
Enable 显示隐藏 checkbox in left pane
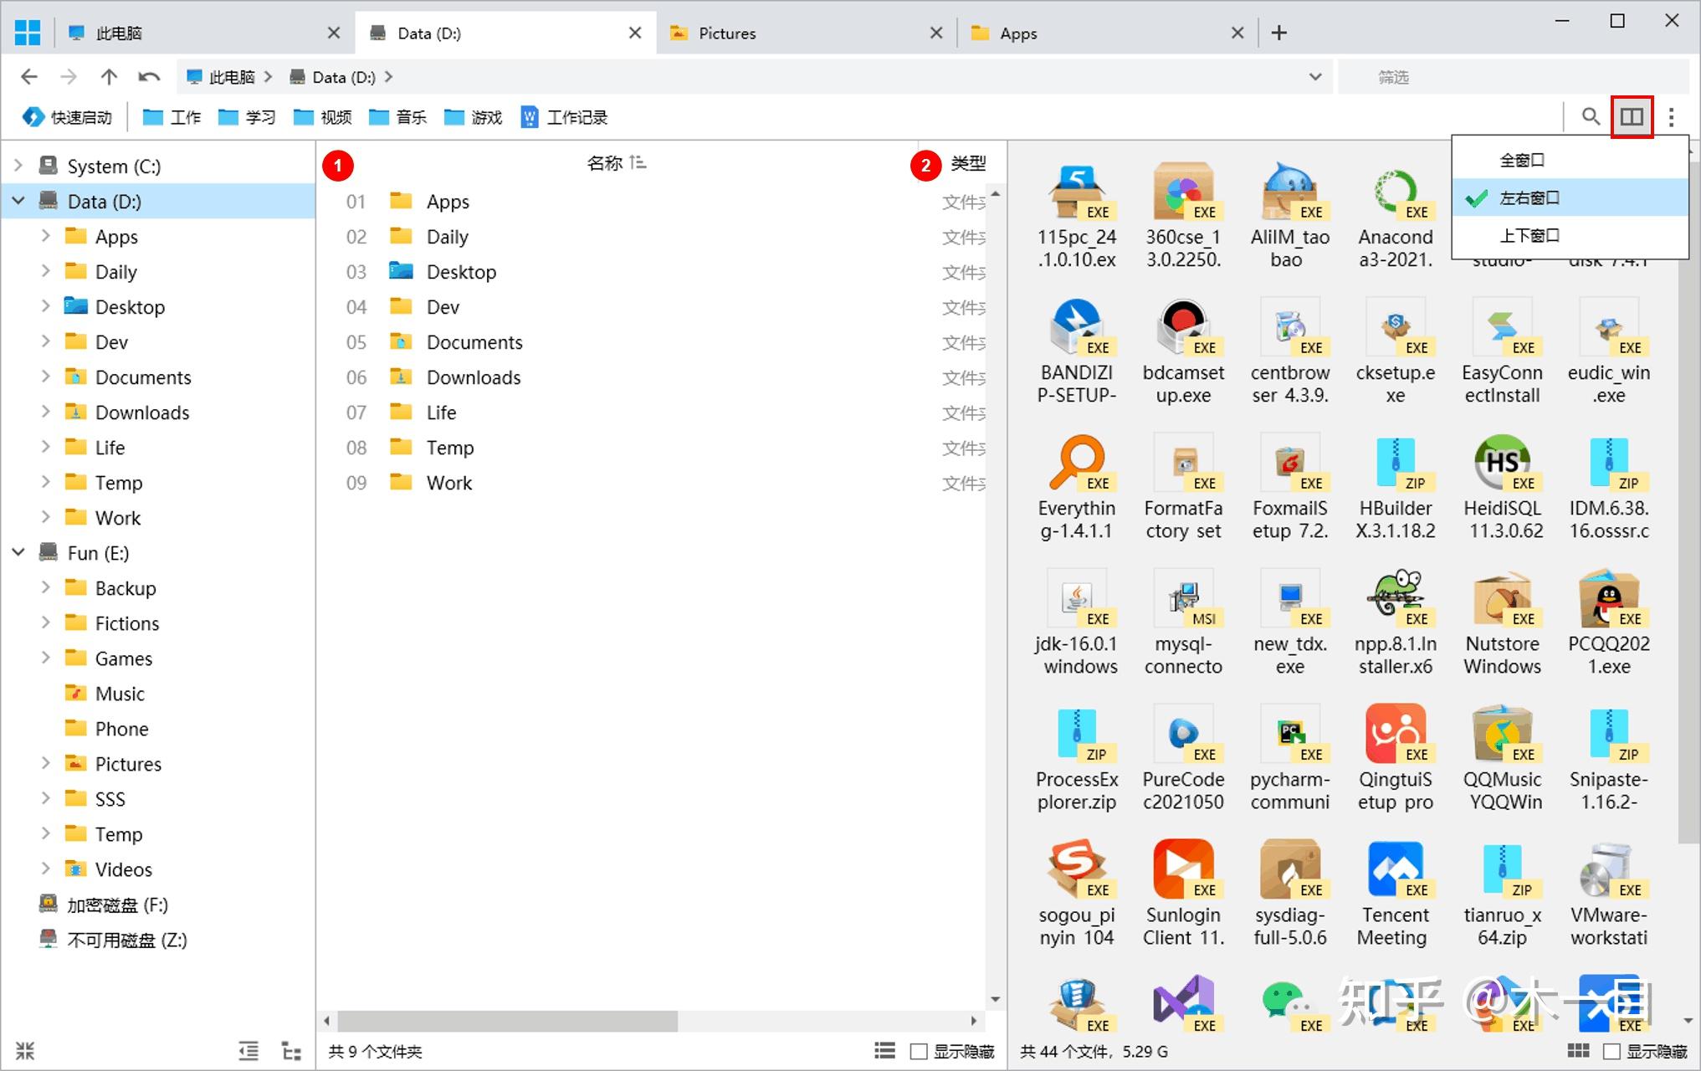click(919, 1052)
